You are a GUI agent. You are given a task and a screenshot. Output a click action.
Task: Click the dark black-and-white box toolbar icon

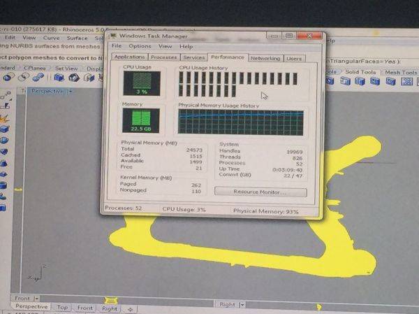tap(74, 78)
